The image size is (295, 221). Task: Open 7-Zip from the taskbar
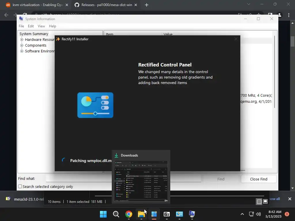pyautogui.click(x=167, y=214)
